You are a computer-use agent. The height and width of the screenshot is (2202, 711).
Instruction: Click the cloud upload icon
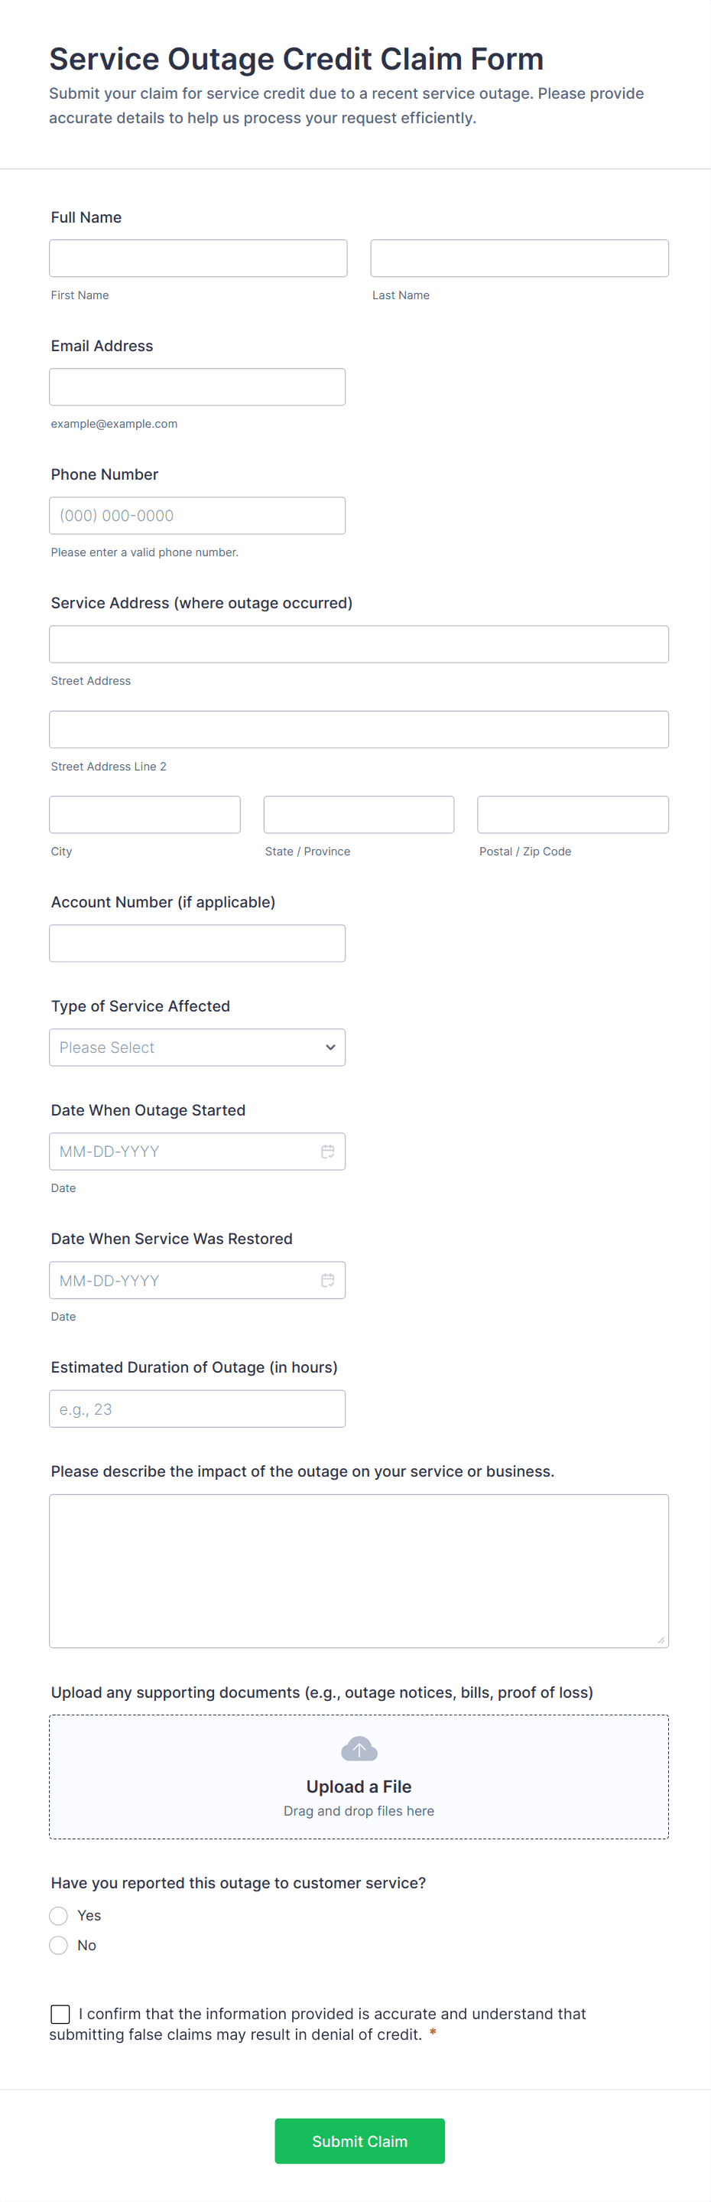pyautogui.click(x=359, y=1749)
